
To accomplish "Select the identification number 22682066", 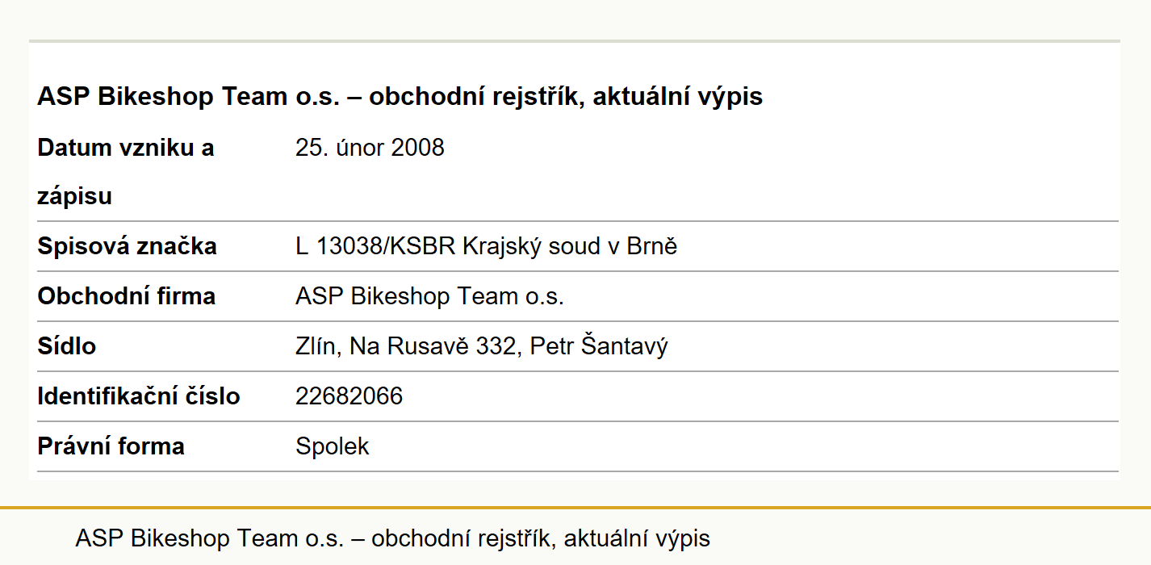I will [349, 396].
